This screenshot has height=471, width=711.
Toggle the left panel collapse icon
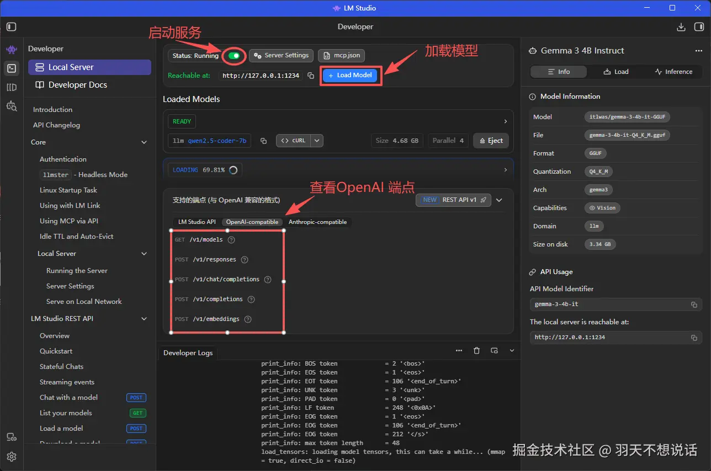click(11, 26)
